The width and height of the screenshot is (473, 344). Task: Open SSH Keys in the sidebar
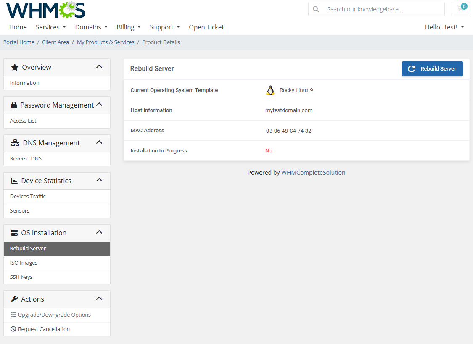(57, 277)
